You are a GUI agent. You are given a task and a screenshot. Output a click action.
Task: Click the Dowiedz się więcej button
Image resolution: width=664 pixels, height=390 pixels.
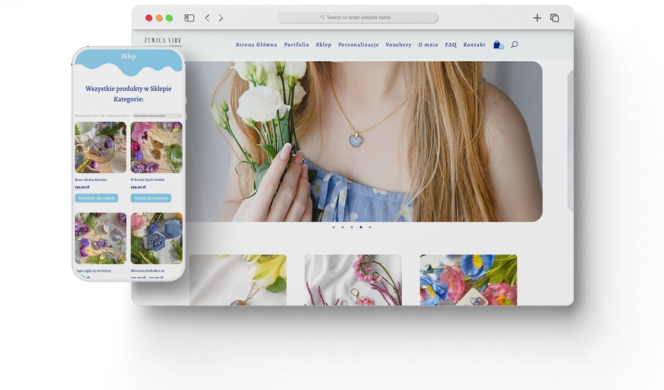(x=96, y=198)
